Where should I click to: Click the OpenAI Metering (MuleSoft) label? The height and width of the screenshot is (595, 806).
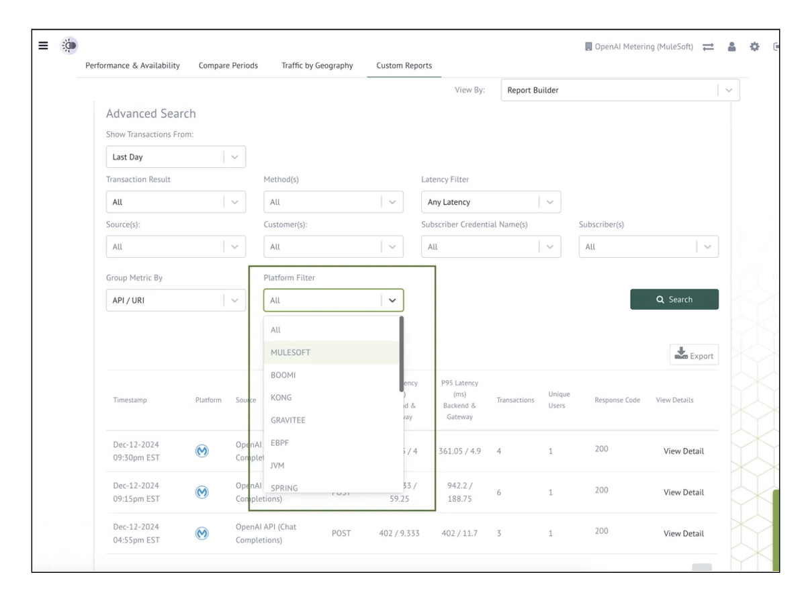tap(644, 47)
